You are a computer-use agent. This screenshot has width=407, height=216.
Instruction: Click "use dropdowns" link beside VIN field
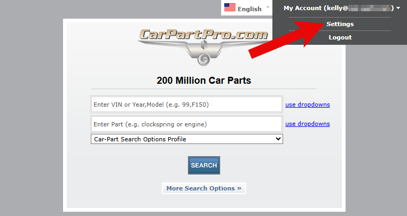[307, 105]
